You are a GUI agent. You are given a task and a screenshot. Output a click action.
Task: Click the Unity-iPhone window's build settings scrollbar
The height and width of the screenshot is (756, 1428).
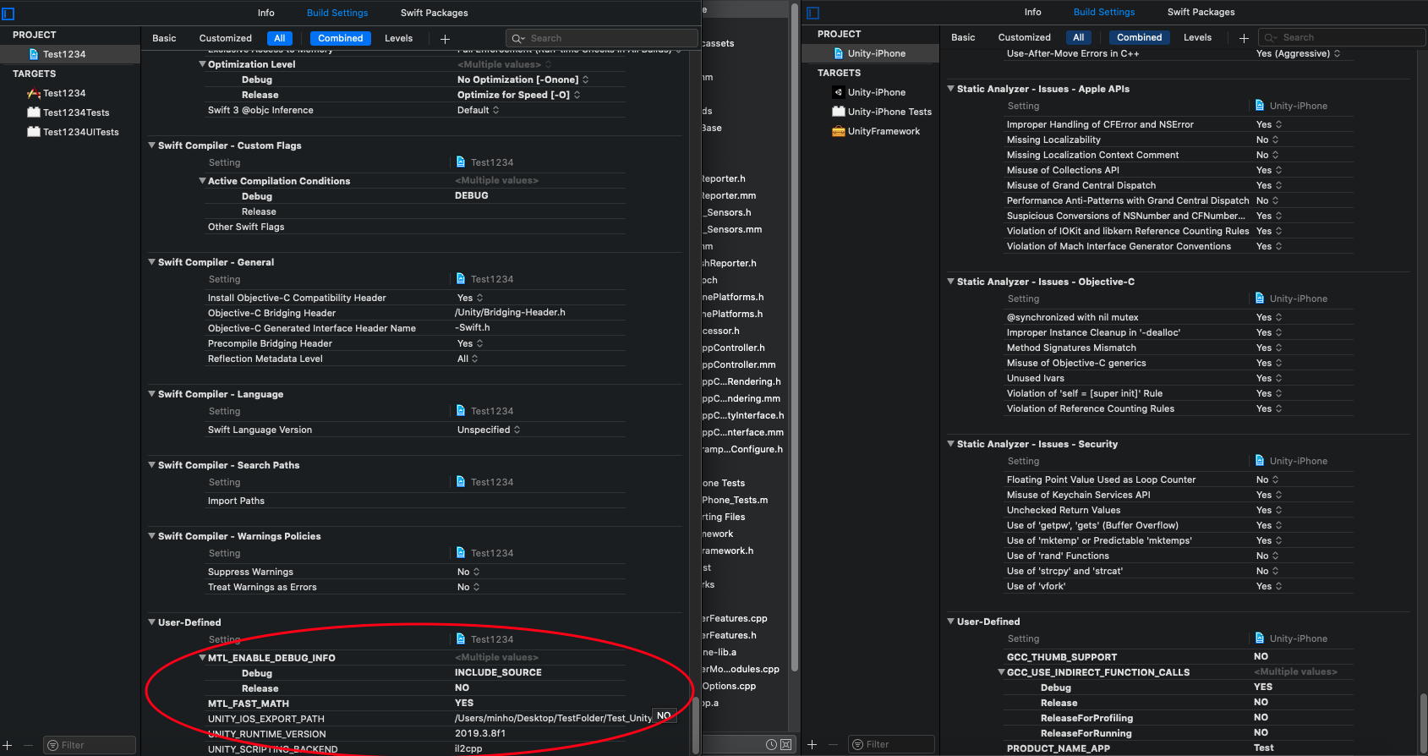(x=1423, y=722)
